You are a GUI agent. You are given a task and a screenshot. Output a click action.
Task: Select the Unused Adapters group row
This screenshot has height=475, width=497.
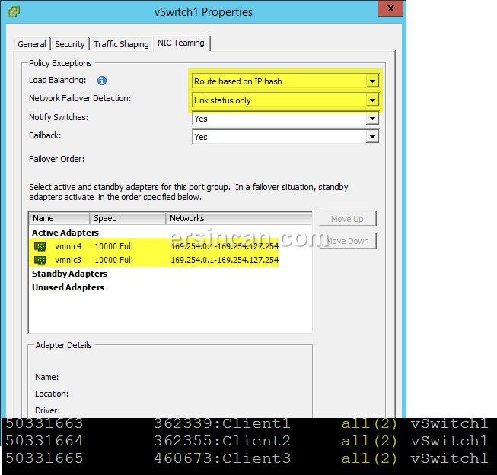pyautogui.click(x=68, y=287)
